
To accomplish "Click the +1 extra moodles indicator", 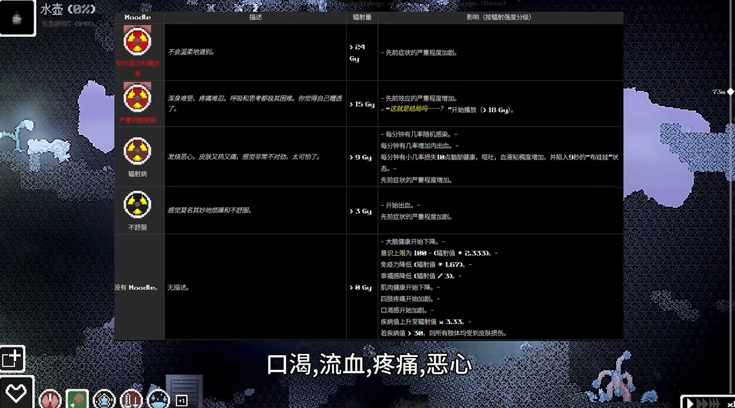I will click(x=182, y=400).
